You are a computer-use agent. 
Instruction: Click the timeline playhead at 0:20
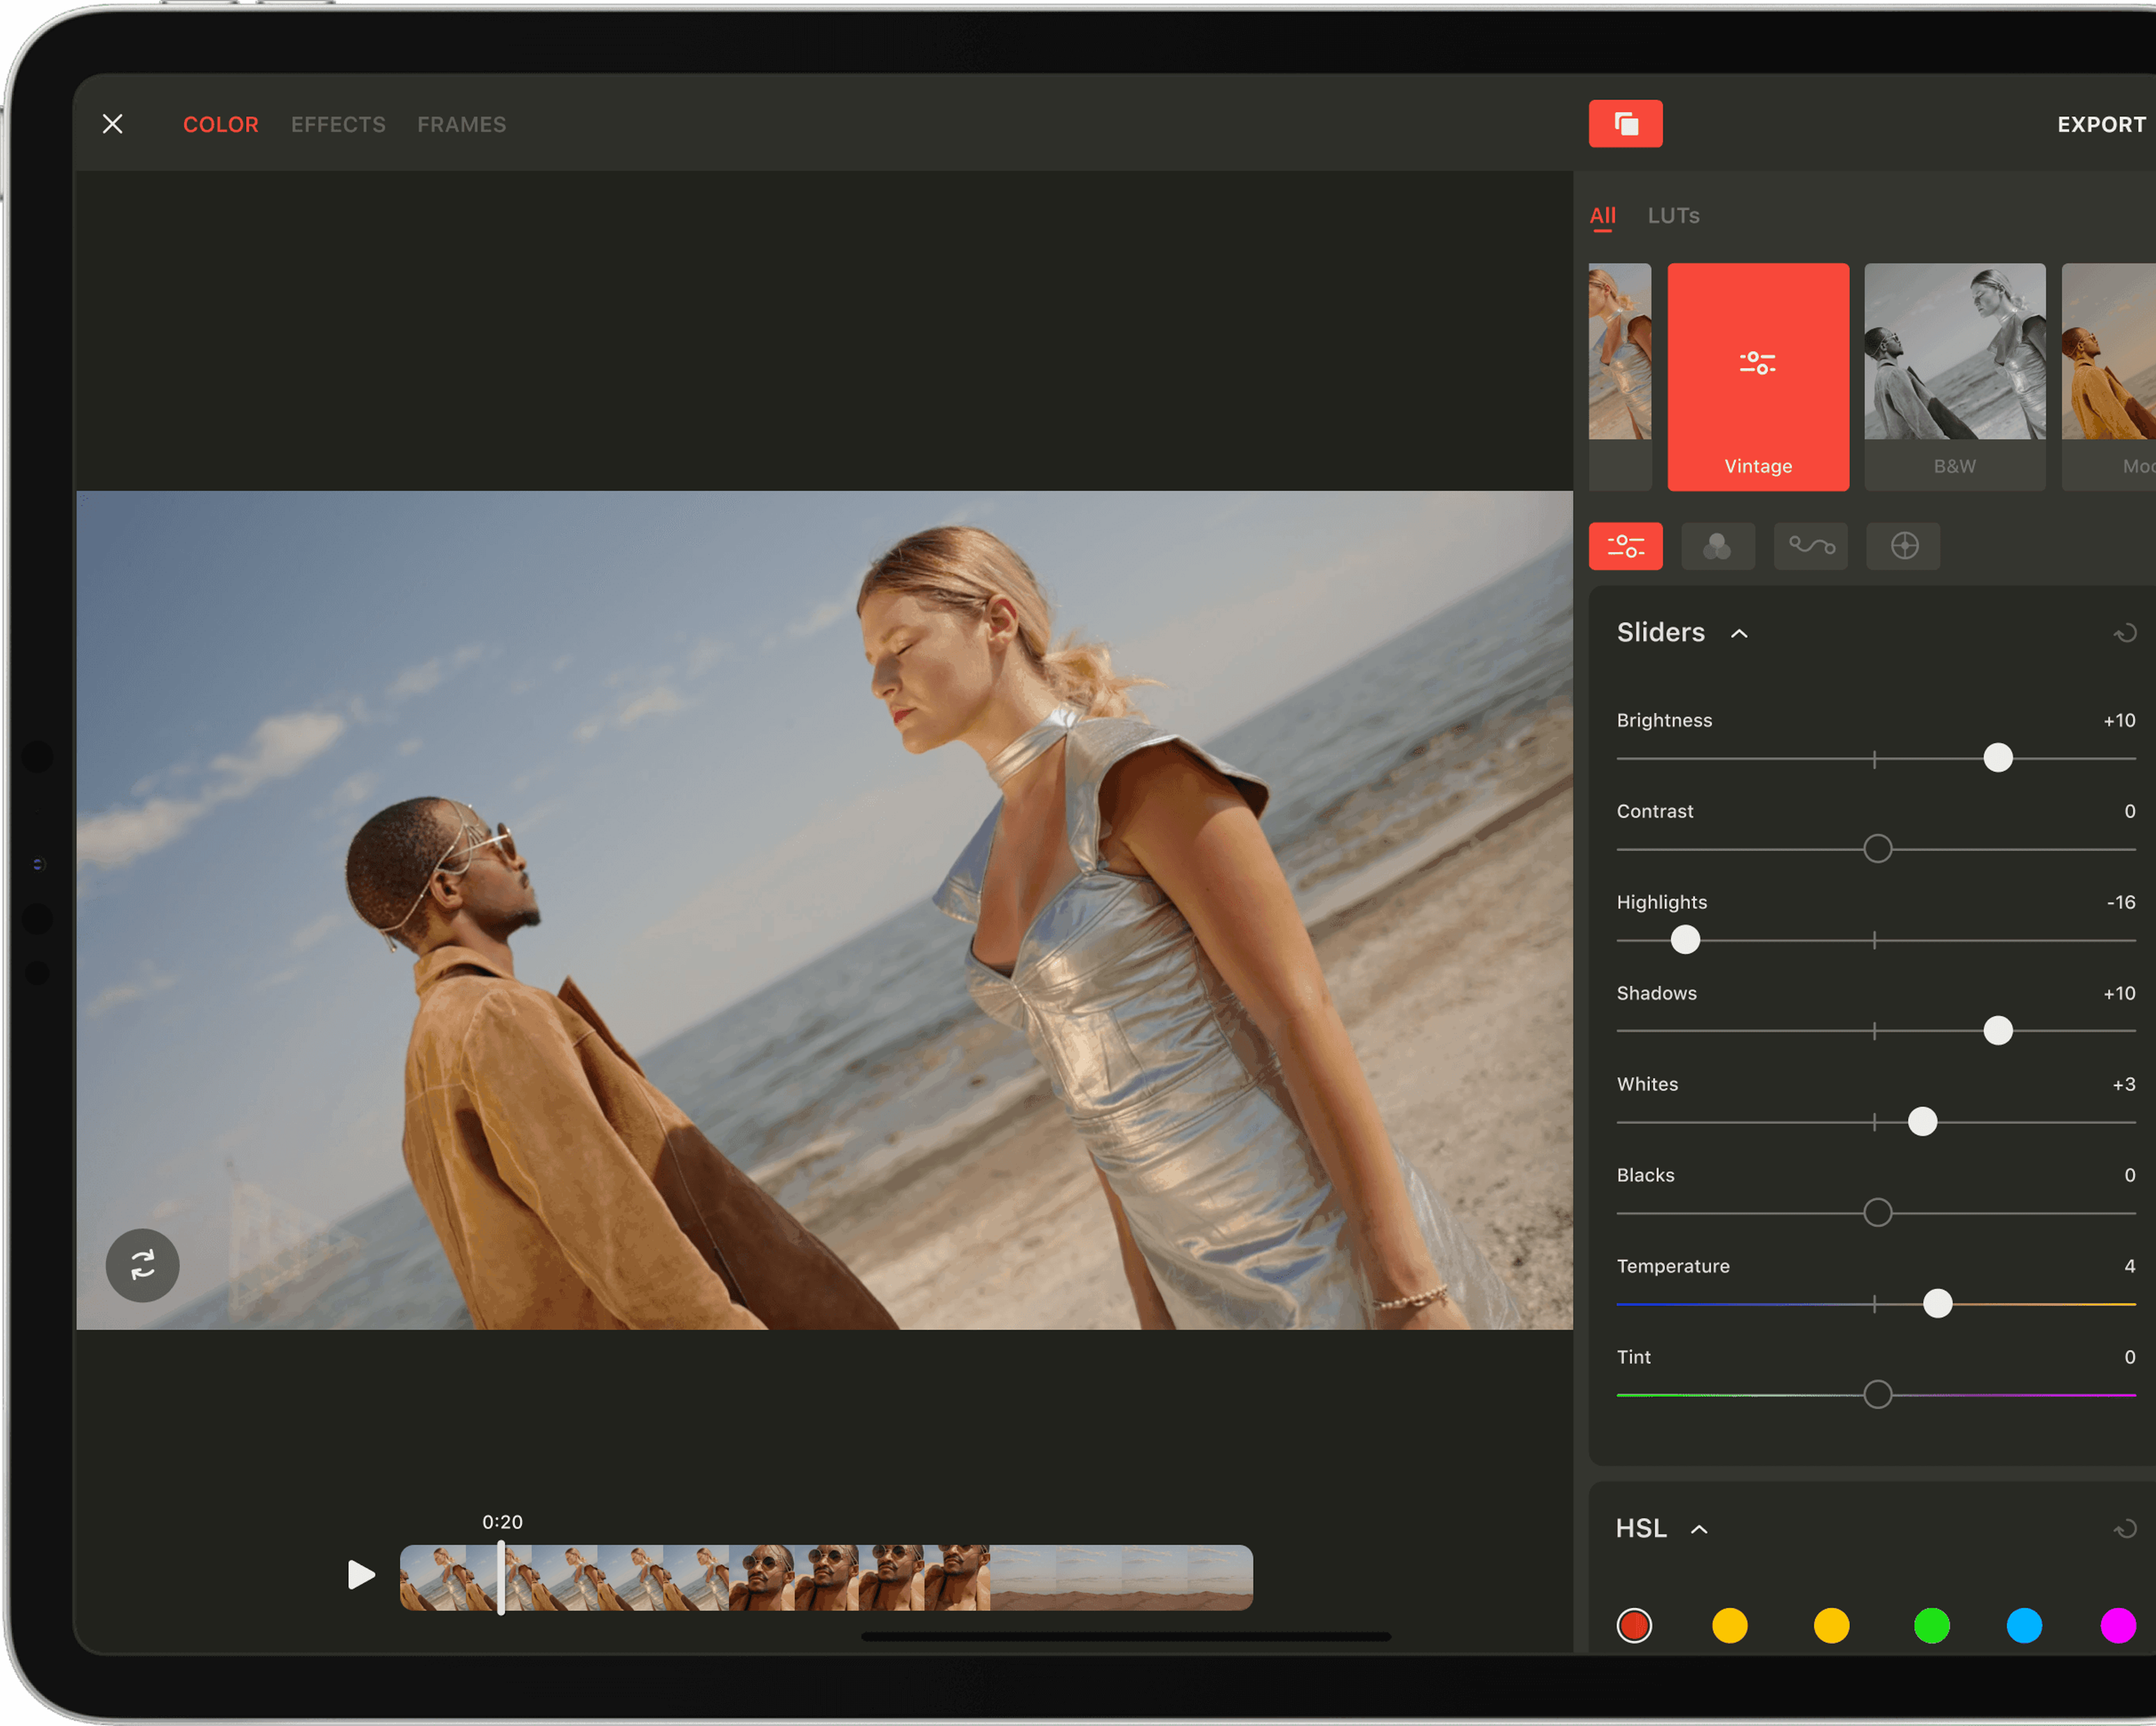pos(501,1577)
